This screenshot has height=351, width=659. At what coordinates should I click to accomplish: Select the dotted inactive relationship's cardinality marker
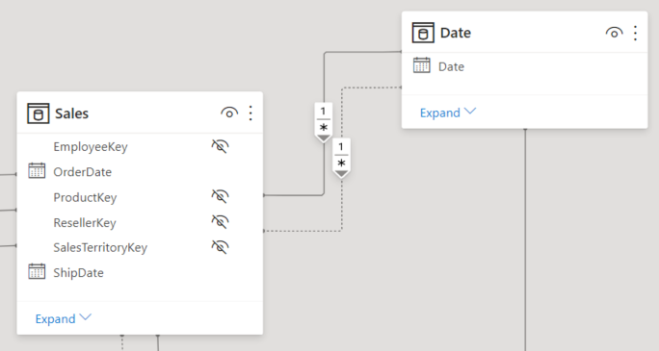pyautogui.click(x=341, y=158)
